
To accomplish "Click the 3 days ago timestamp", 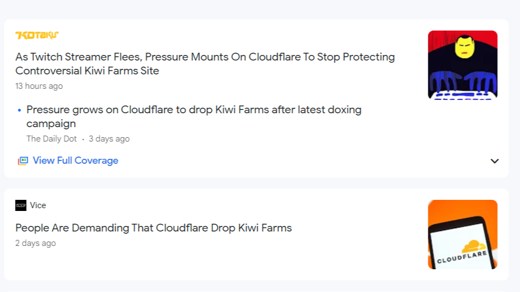I will [x=109, y=139].
